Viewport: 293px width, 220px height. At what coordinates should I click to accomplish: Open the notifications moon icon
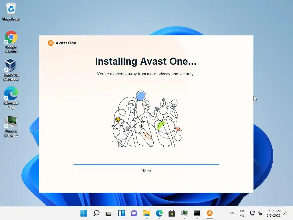[x=285, y=213]
